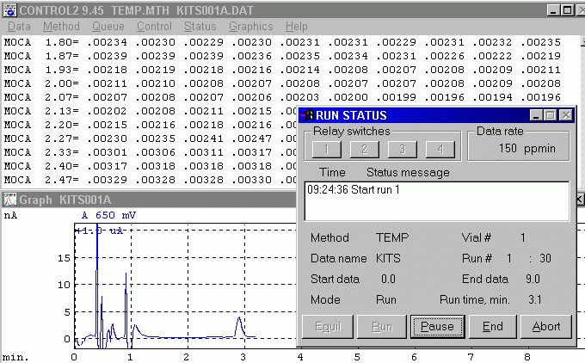Click the Run button in Run Status
Image resolution: width=585 pixels, height=363 pixels.
click(381, 326)
